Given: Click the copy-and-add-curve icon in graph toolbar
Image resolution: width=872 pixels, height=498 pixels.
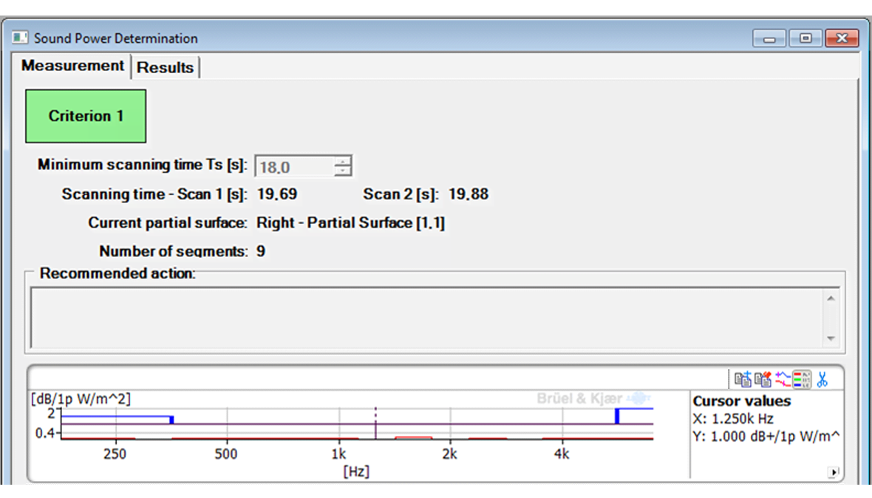Looking at the screenshot, I should pyautogui.click(x=743, y=380).
